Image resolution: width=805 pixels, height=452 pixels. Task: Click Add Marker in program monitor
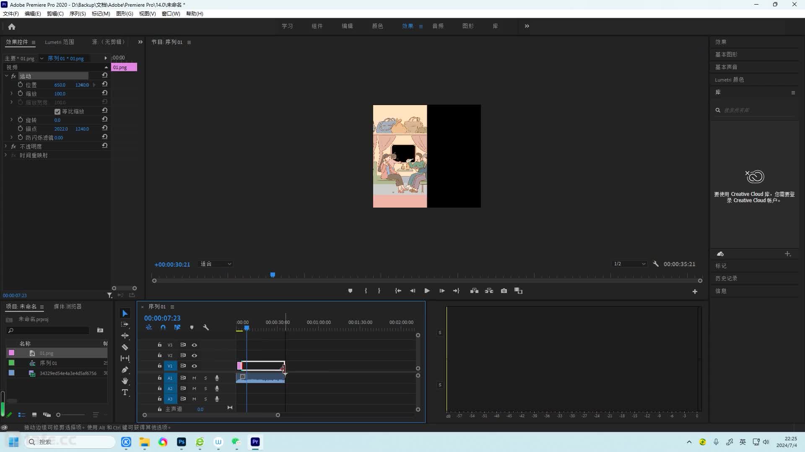350,291
